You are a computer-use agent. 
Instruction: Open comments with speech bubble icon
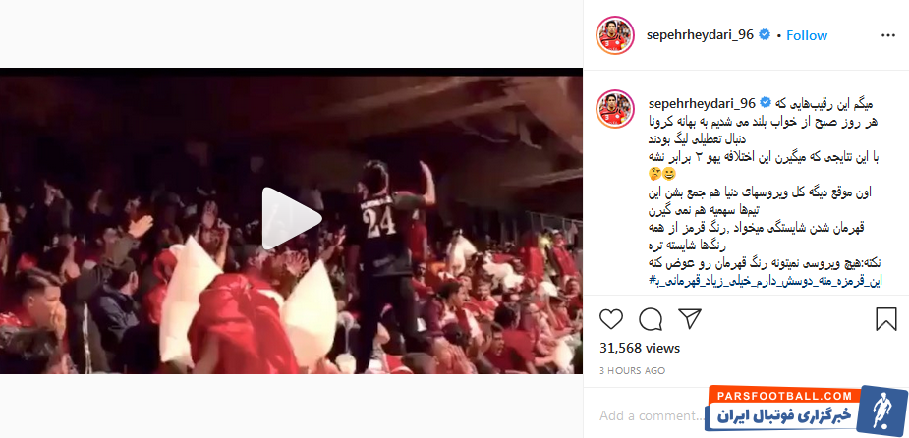pyautogui.click(x=651, y=319)
